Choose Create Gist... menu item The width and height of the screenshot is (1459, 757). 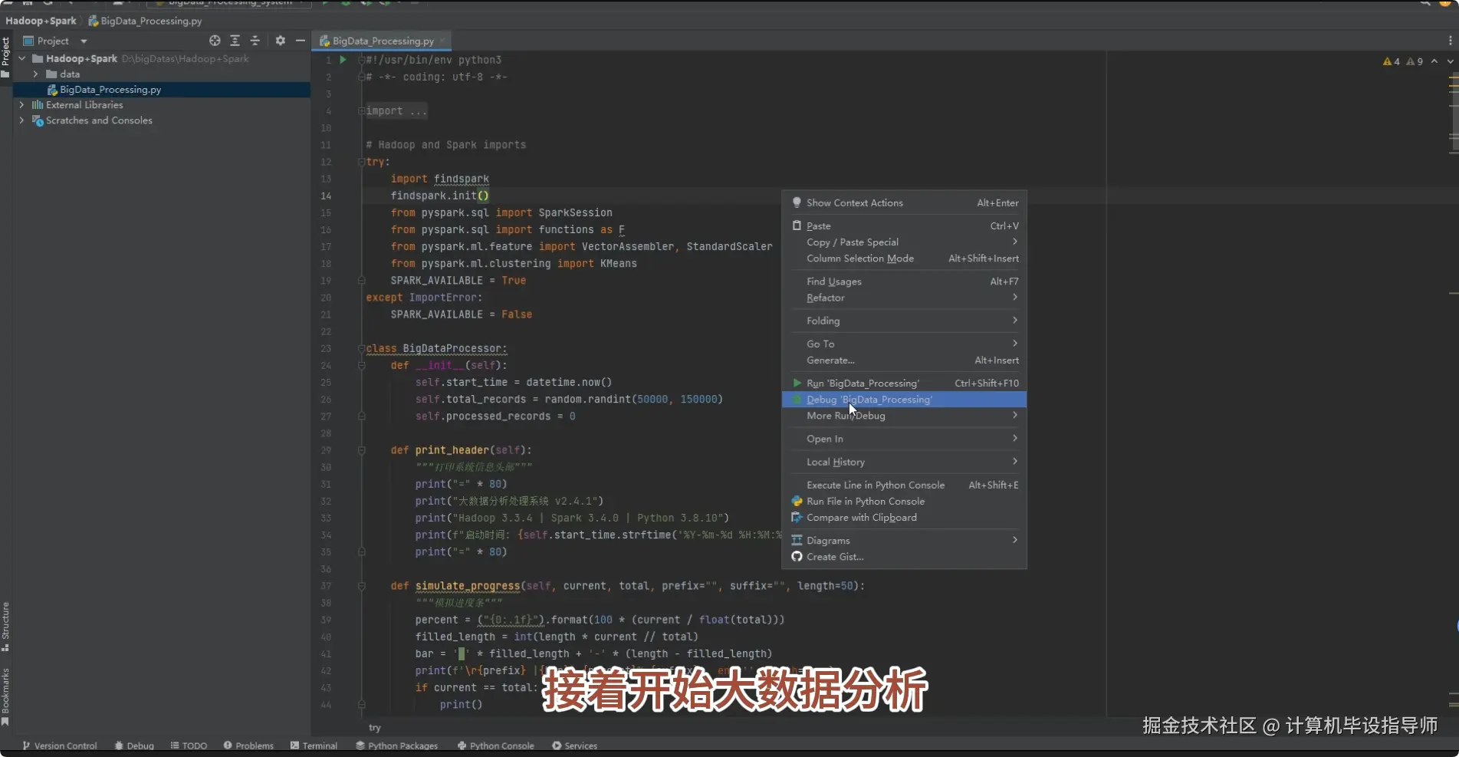pos(904,557)
